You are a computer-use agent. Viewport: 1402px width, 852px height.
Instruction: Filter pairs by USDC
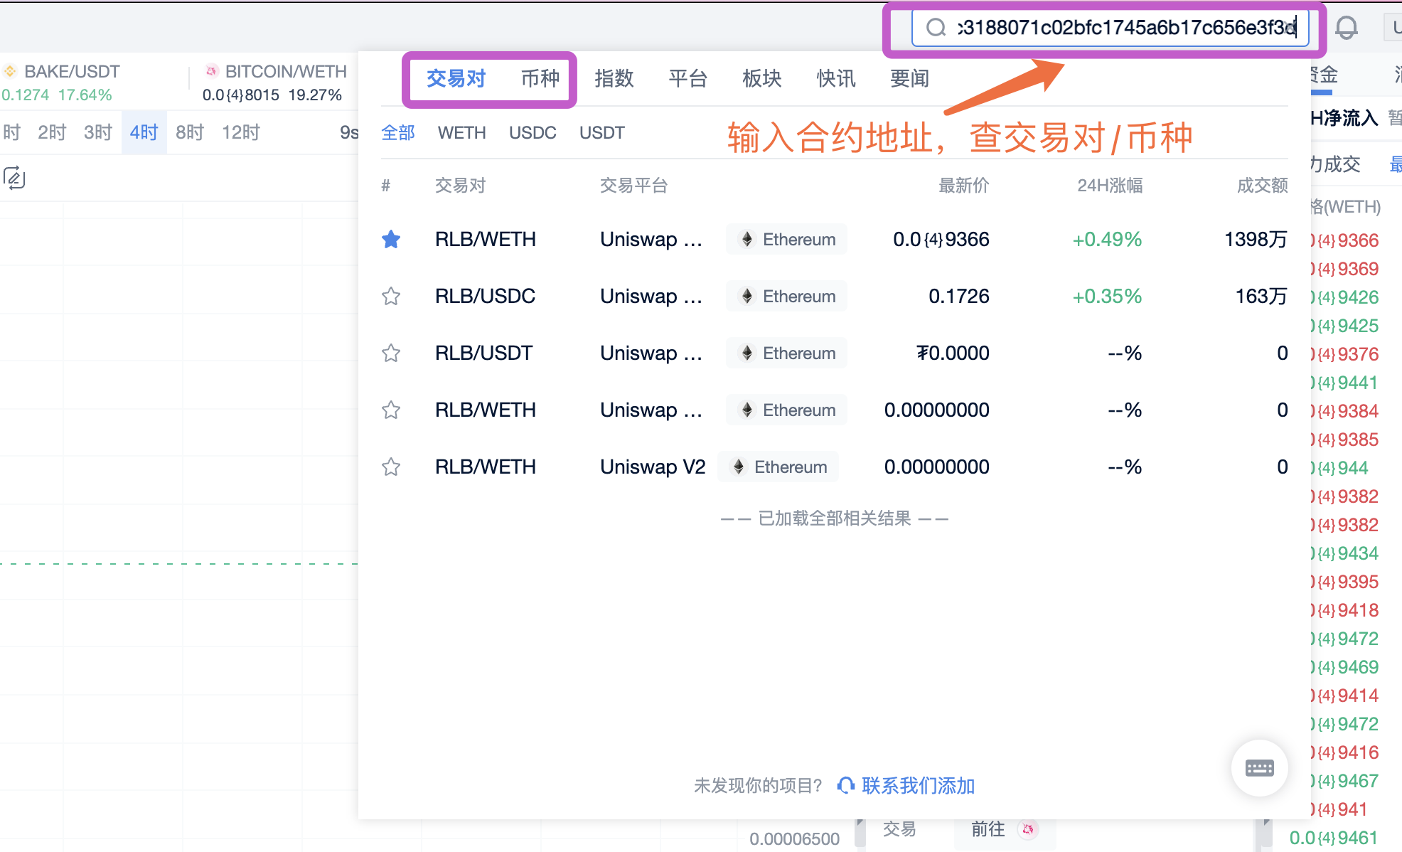(x=533, y=133)
